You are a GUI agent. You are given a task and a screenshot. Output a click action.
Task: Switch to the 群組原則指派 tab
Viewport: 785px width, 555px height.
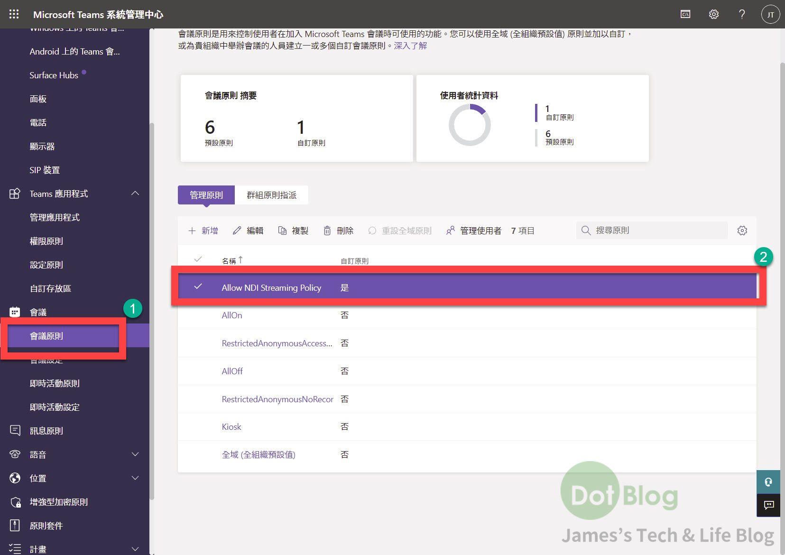point(272,195)
